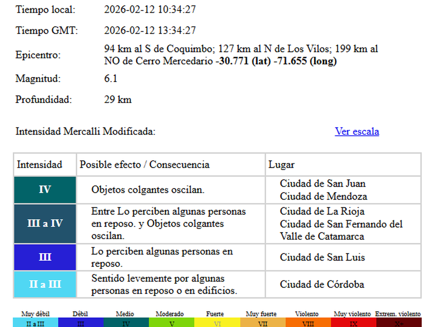Open the "Ver escala" link
The height and width of the screenshot is (327, 440).
tap(356, 132)
